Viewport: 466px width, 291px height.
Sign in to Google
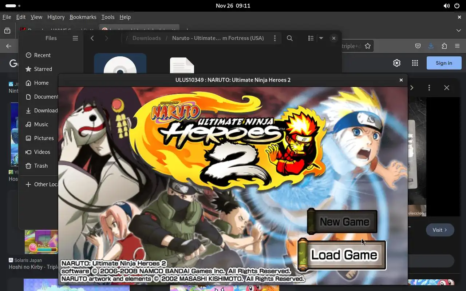[x=444, y=63]
